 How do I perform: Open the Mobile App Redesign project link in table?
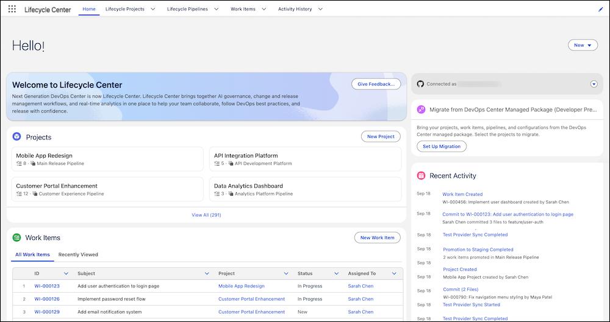coord(241,286)
